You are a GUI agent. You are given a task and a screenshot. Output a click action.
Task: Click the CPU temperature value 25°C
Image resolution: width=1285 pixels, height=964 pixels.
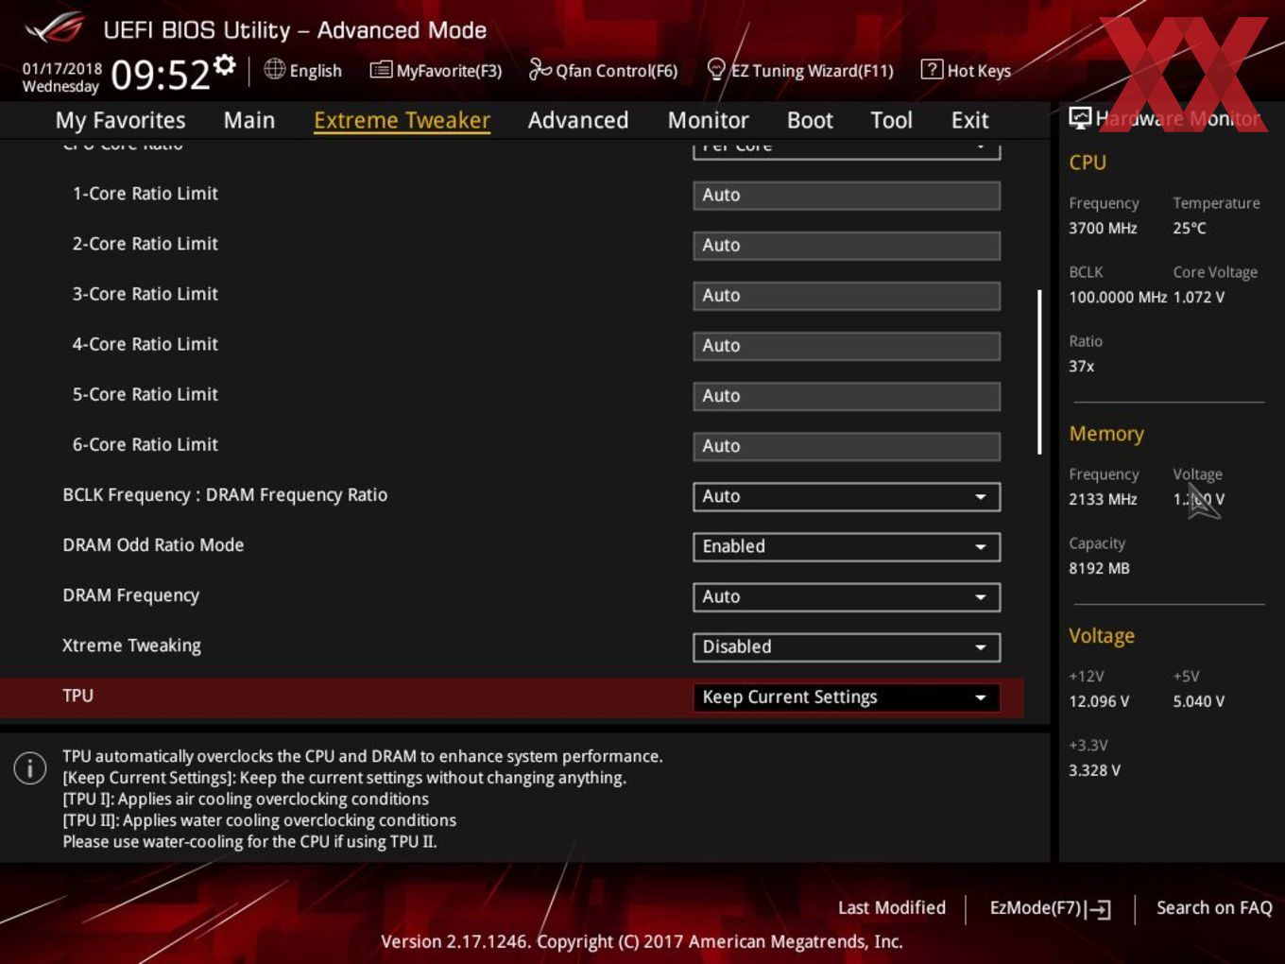tap(1190, 228)
